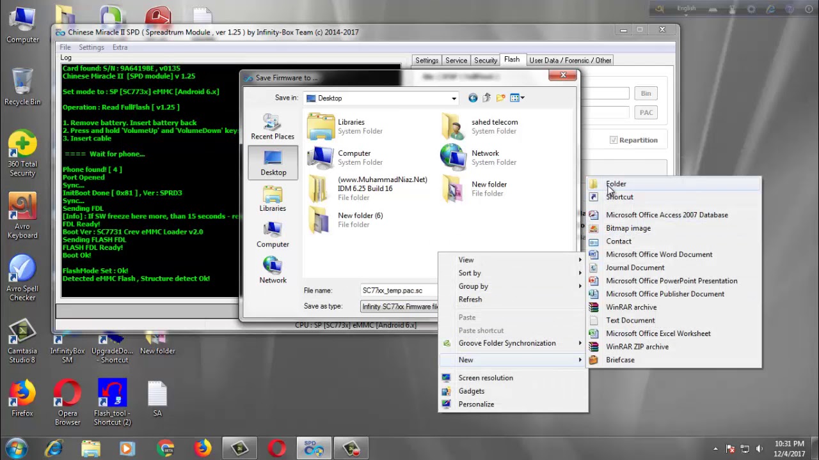Open the Opera Browser desktop shortcut

click(67, 403)
